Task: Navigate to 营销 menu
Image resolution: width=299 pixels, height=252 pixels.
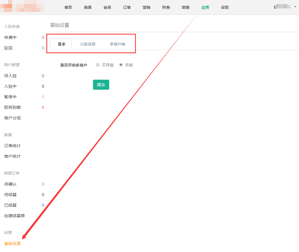Action: click(146, 7)
